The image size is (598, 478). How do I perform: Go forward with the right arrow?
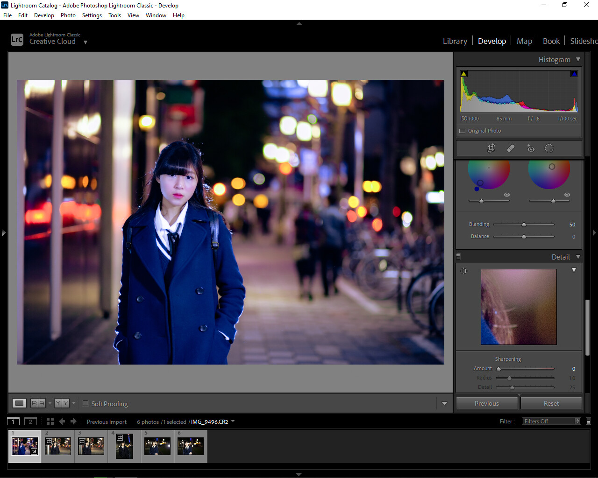[73, 421]
